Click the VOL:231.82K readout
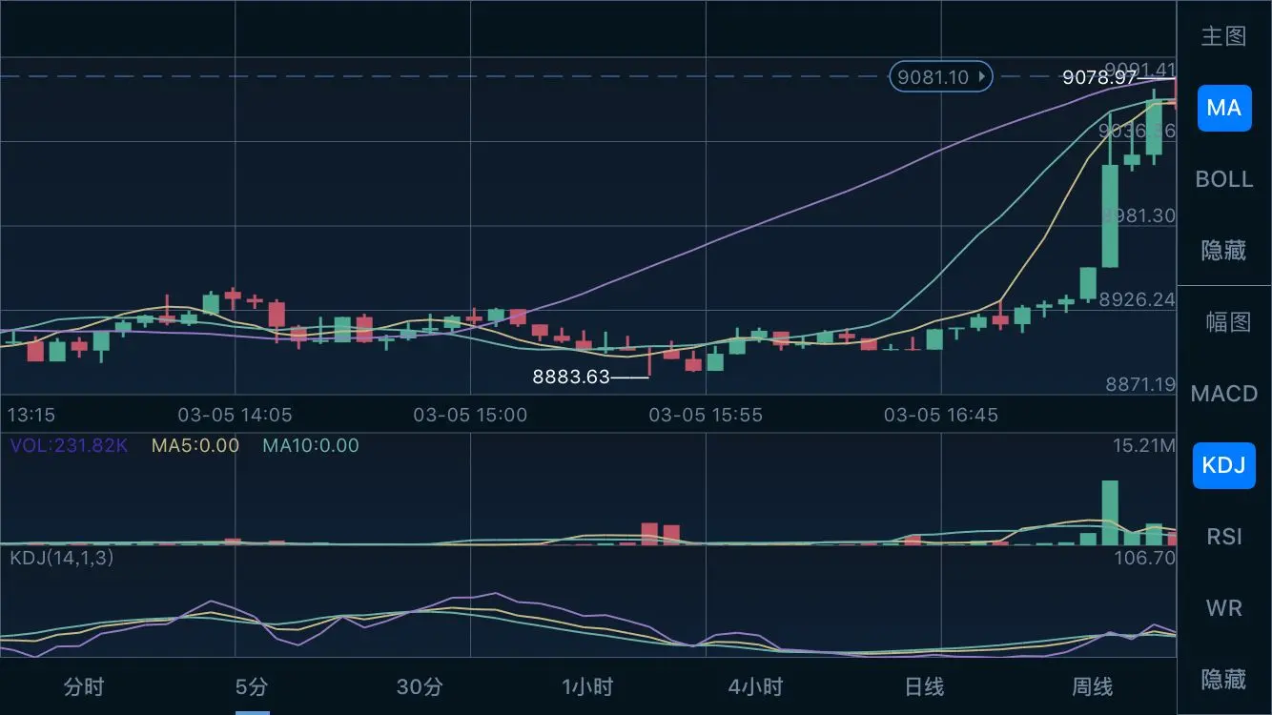 click(68, 445)
